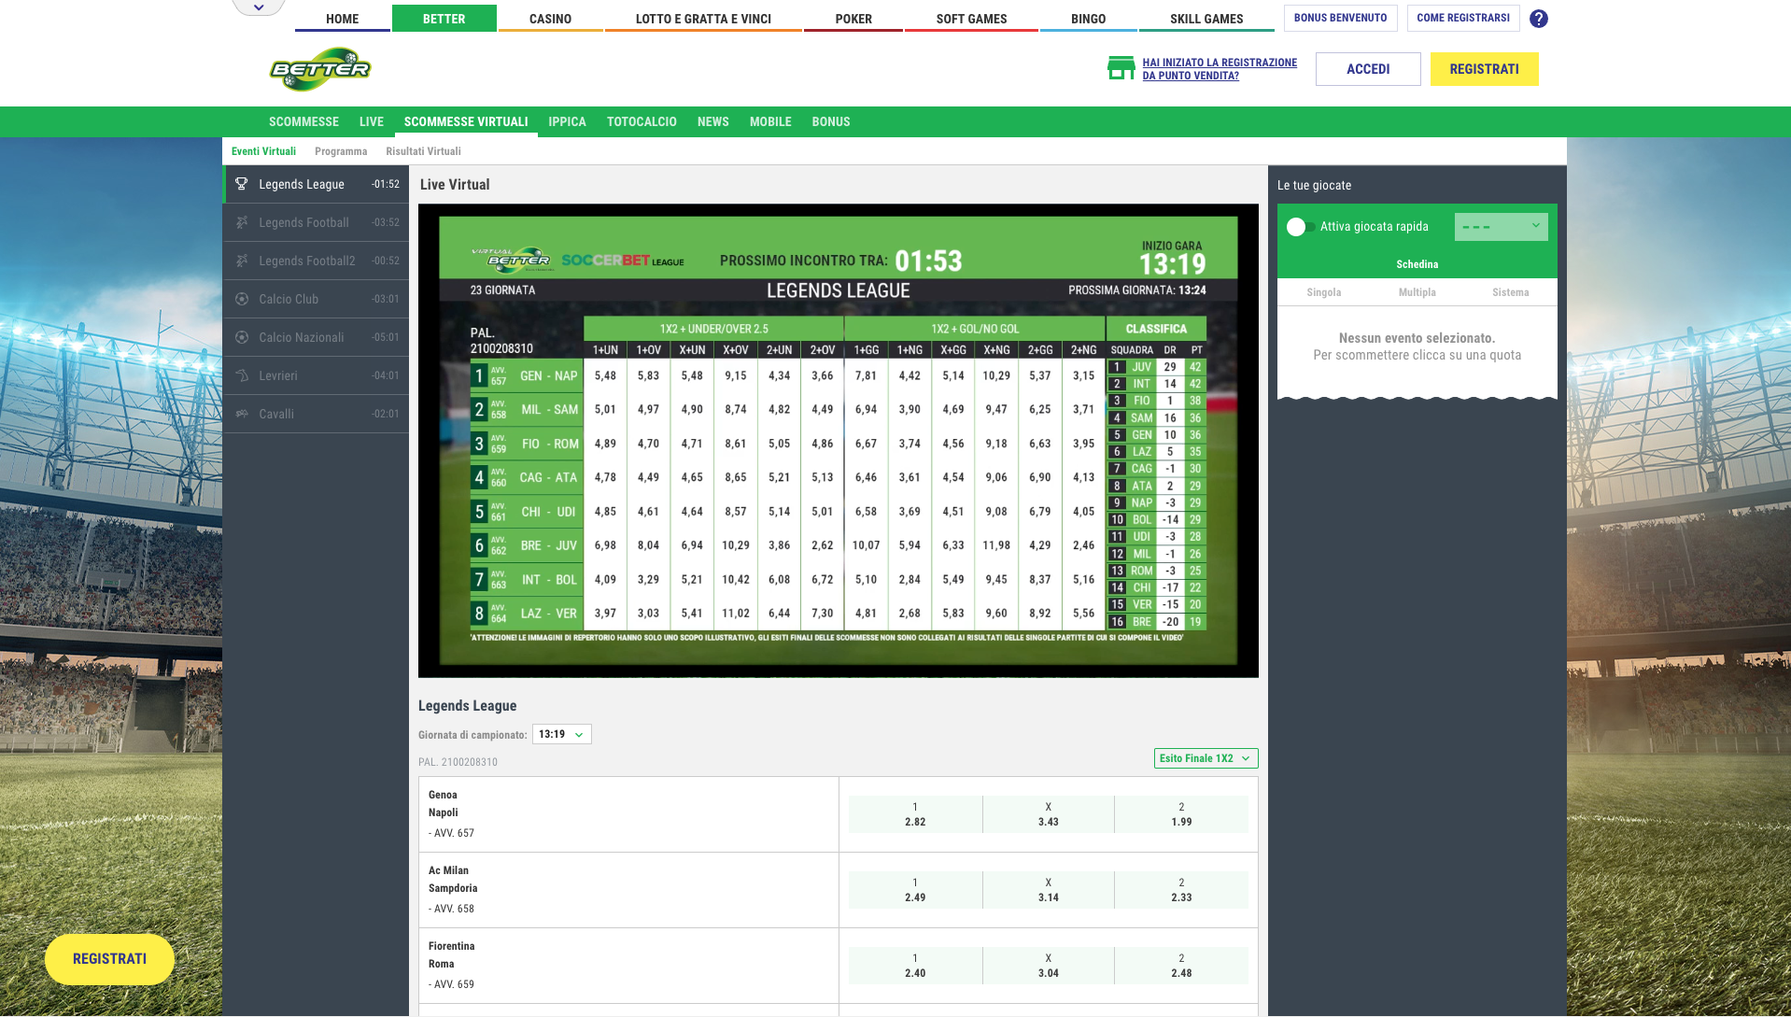Click the store icon for point-of-sale registration
This screenshot has height=1017, width=1791.
pos(1121,68)
